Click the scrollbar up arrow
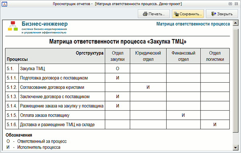241x153 pixels. [x=235, y=23]
